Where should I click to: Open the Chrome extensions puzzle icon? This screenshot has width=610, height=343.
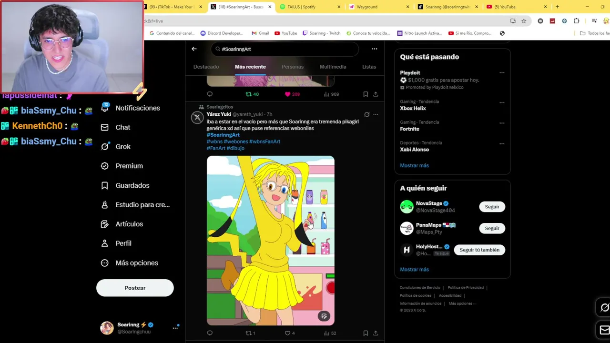point(577,21)
